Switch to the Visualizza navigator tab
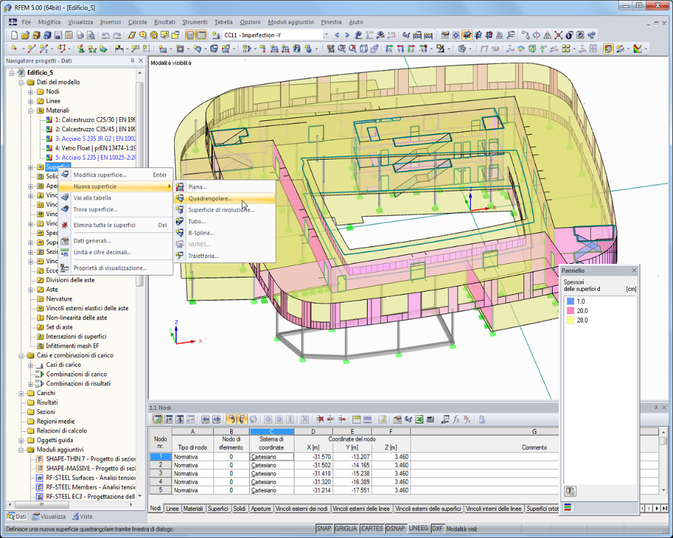Screen dimensions: 673x538 (49, 517)
